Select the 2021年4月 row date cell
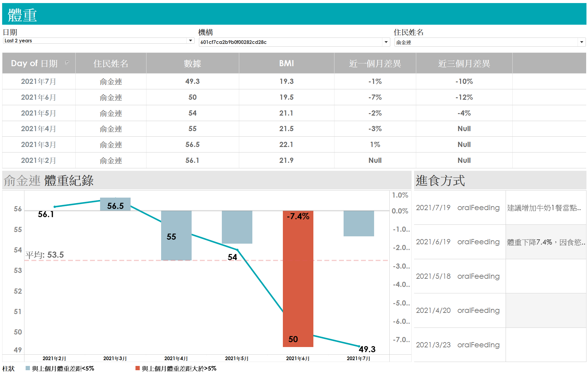Viewport: 588px width, 376px height. 39,129
